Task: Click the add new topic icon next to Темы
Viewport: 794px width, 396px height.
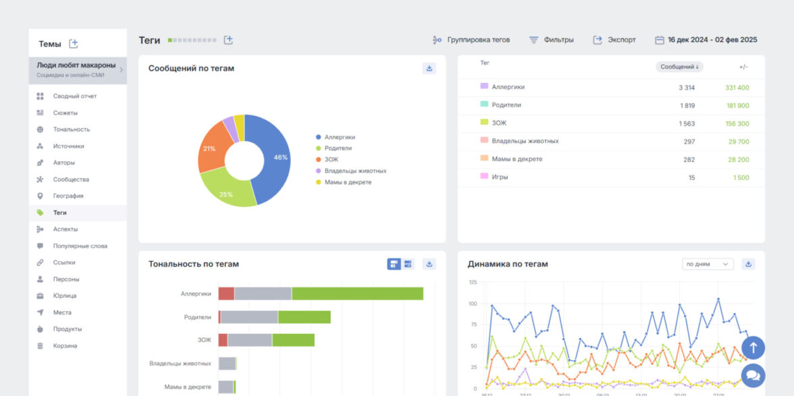Action: 74,44
